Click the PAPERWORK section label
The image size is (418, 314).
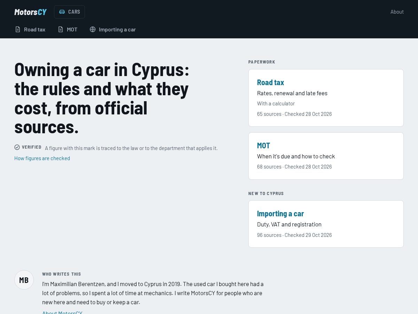coord(262,62)
